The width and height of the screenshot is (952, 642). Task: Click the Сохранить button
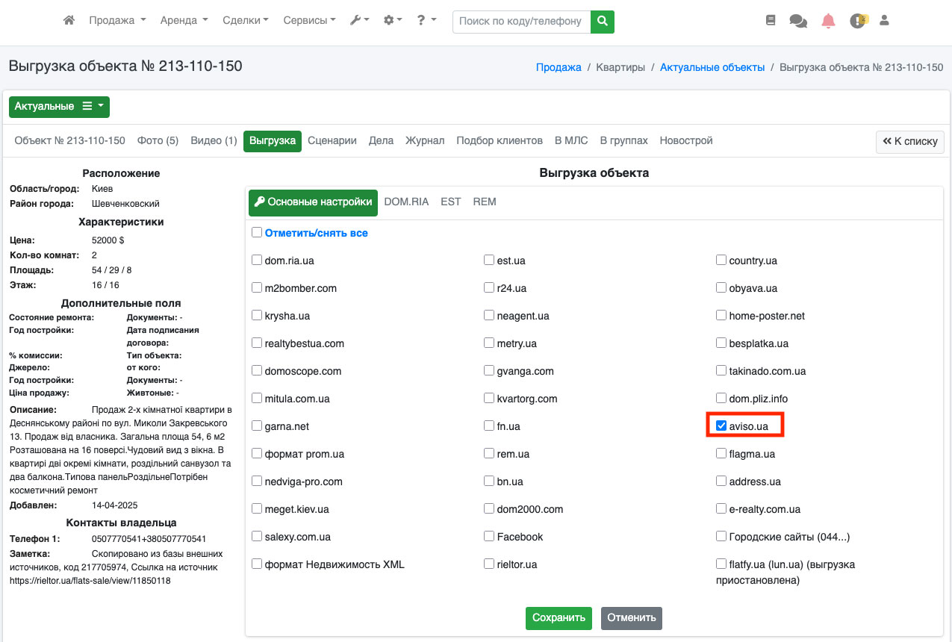tap(559, 617)
